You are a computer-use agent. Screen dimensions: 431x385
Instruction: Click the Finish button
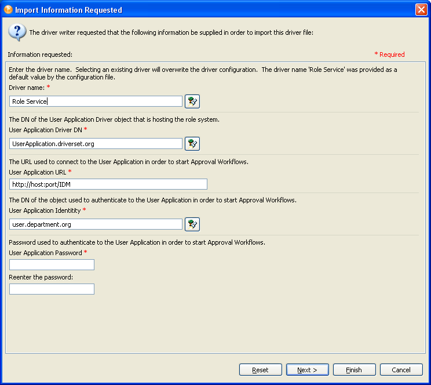354,370
